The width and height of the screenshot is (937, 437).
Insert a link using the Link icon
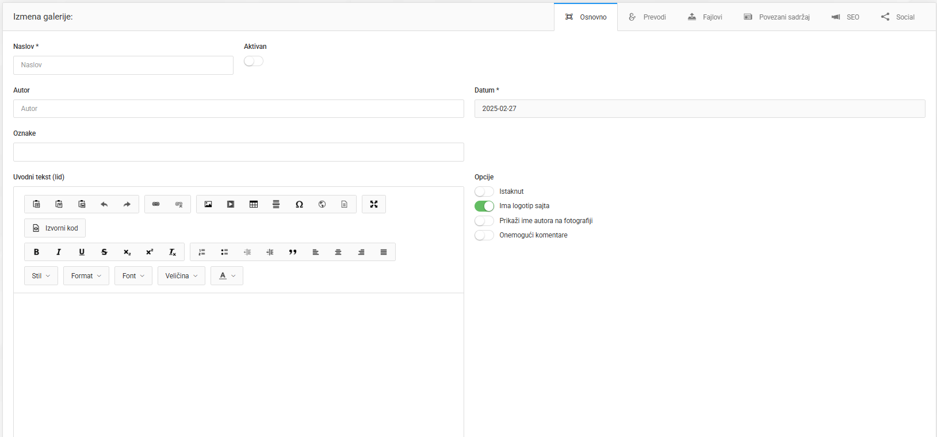156,204
